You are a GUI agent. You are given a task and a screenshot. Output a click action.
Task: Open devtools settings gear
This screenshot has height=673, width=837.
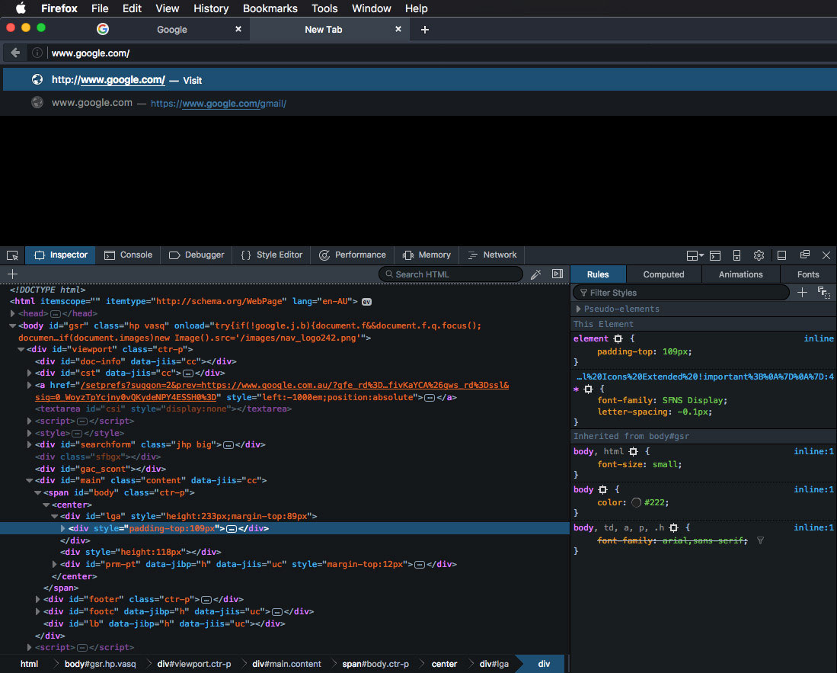(759, 255)
